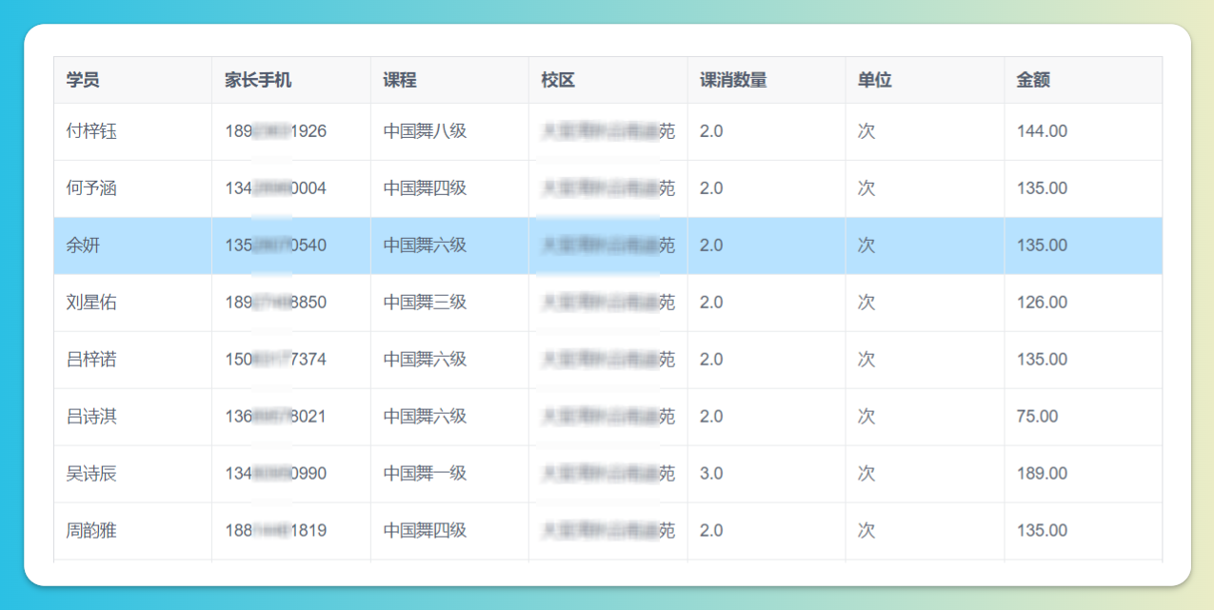
Task: Click amount 135.00 in 吕梓诺's row
Action: pos(1043,360)
